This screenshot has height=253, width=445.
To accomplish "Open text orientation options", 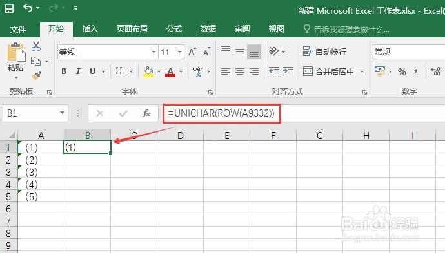I will (277, 52).
